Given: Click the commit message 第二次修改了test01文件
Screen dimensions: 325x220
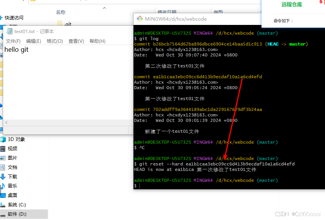Looking at the screenshot, I should tap(174, 66).
